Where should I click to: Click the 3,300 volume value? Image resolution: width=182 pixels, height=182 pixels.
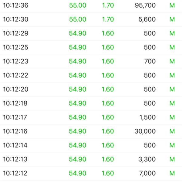click(x=147, y=159)
